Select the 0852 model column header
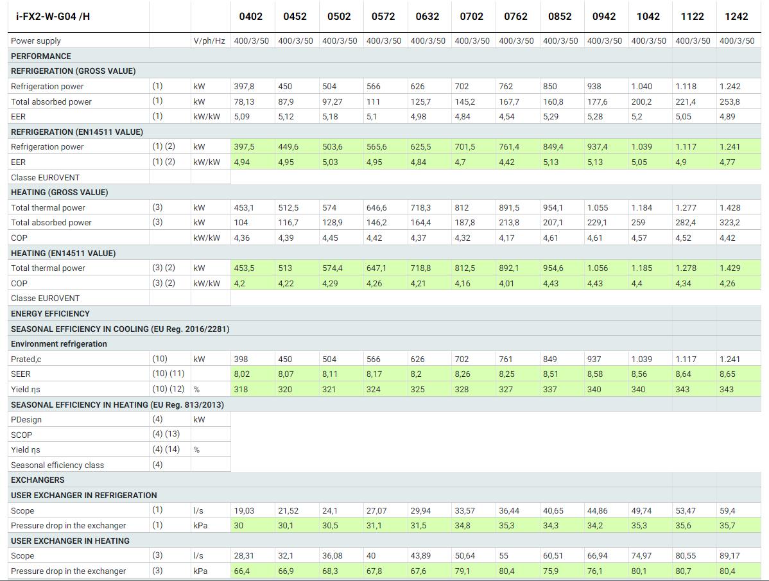 click(x=560, y=17)
